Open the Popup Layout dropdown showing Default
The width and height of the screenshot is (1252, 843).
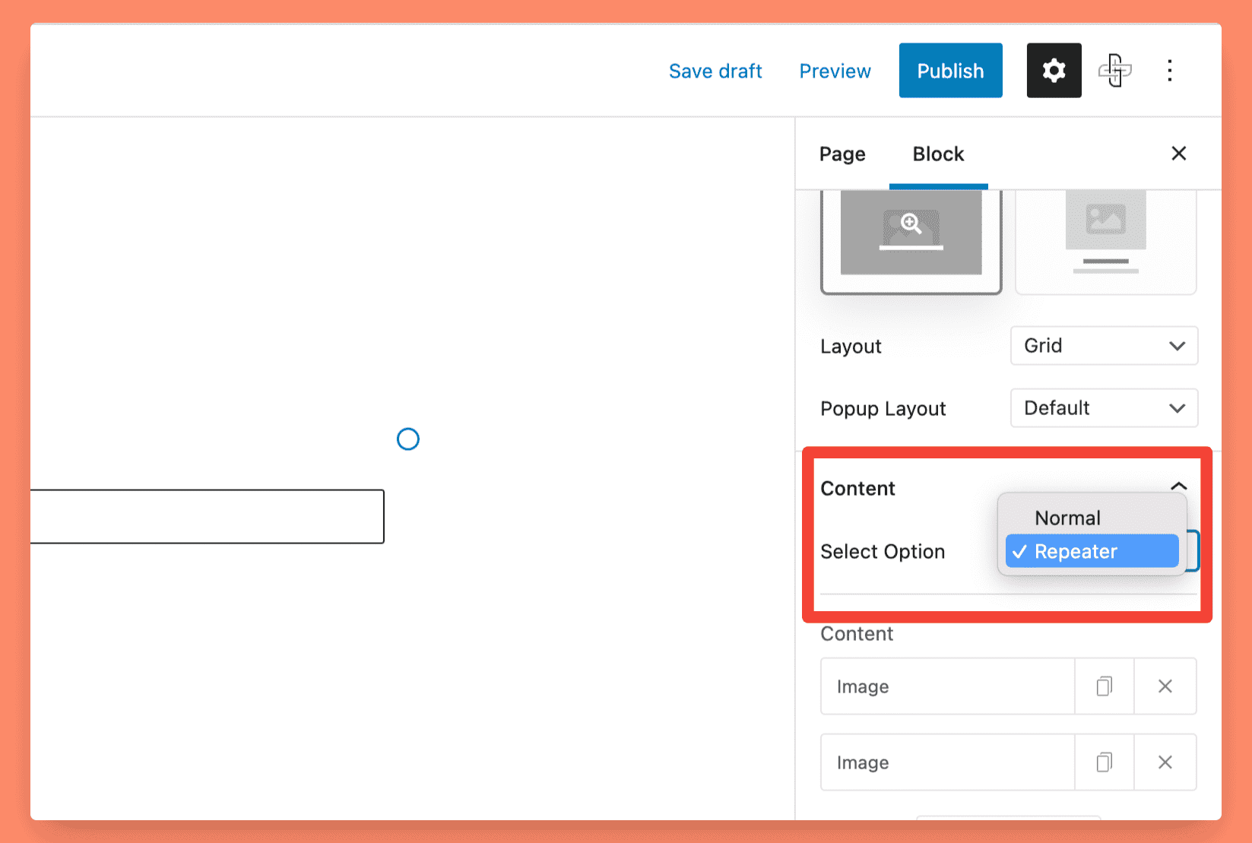pos(1103,408)
